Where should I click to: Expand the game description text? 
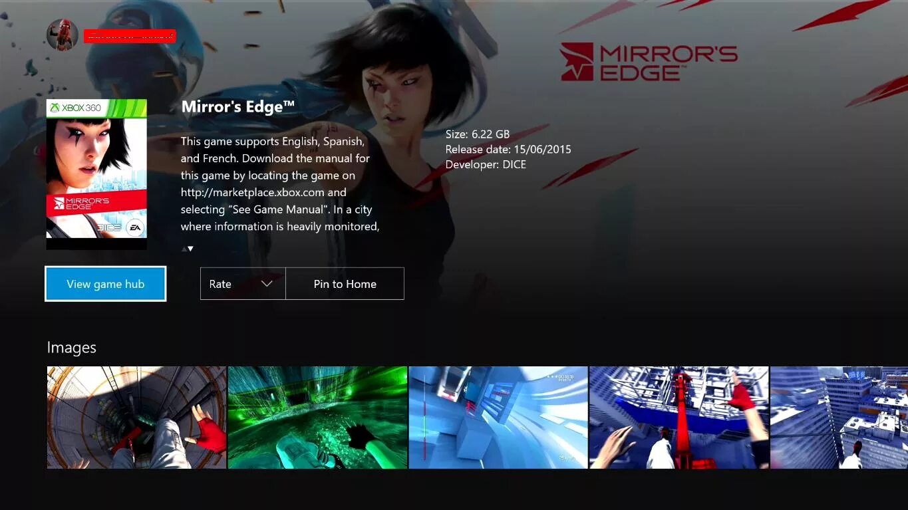tap(190, 249)
